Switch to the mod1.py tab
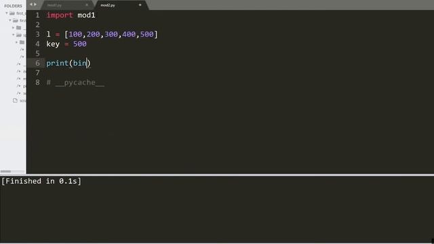 [54, 5]
